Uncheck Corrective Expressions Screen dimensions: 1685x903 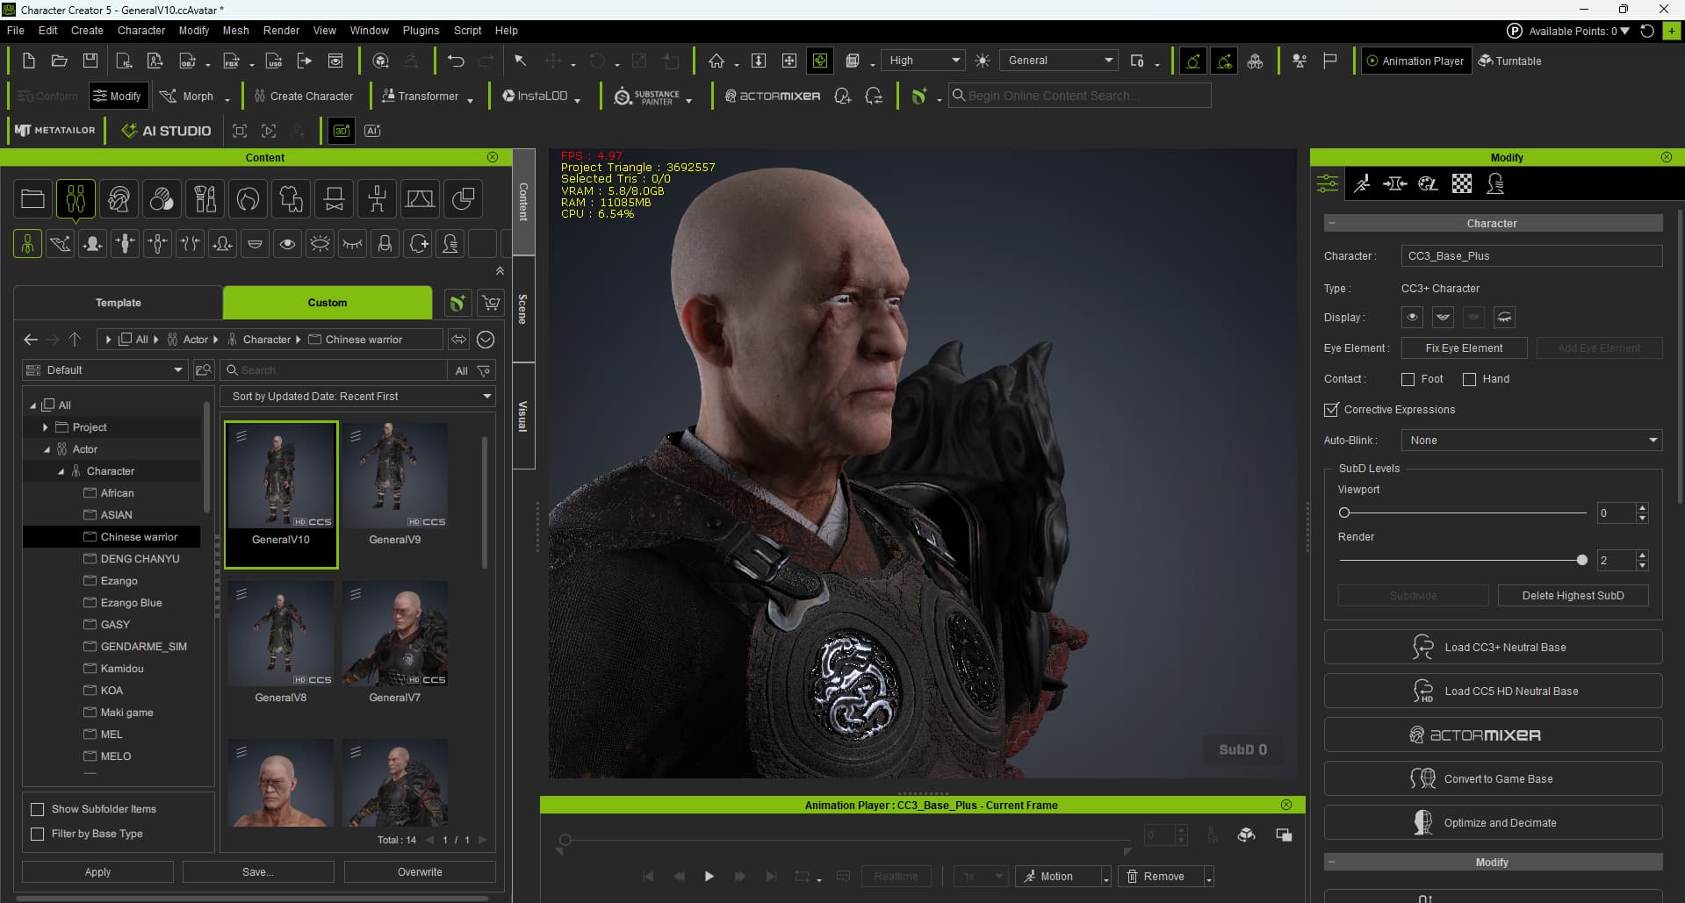pos(1331,410)
